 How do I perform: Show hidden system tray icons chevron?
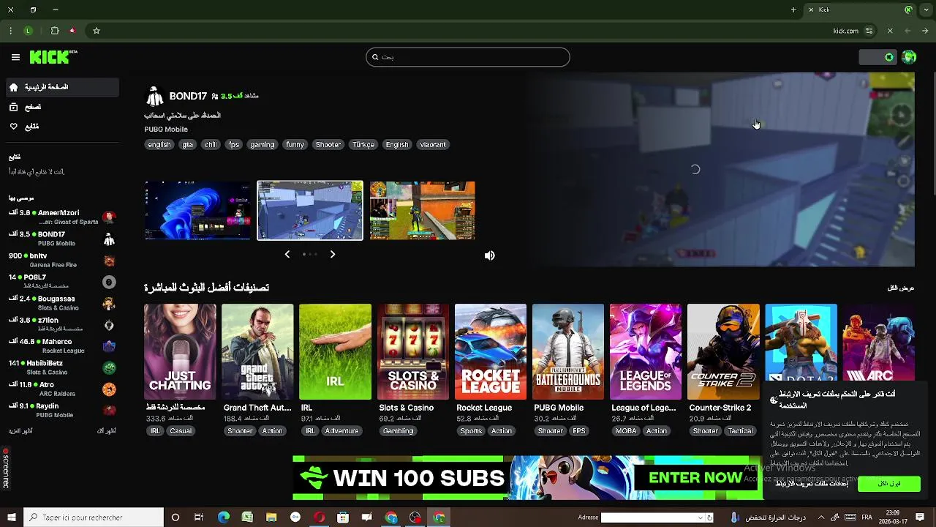[x=821, y=517]
